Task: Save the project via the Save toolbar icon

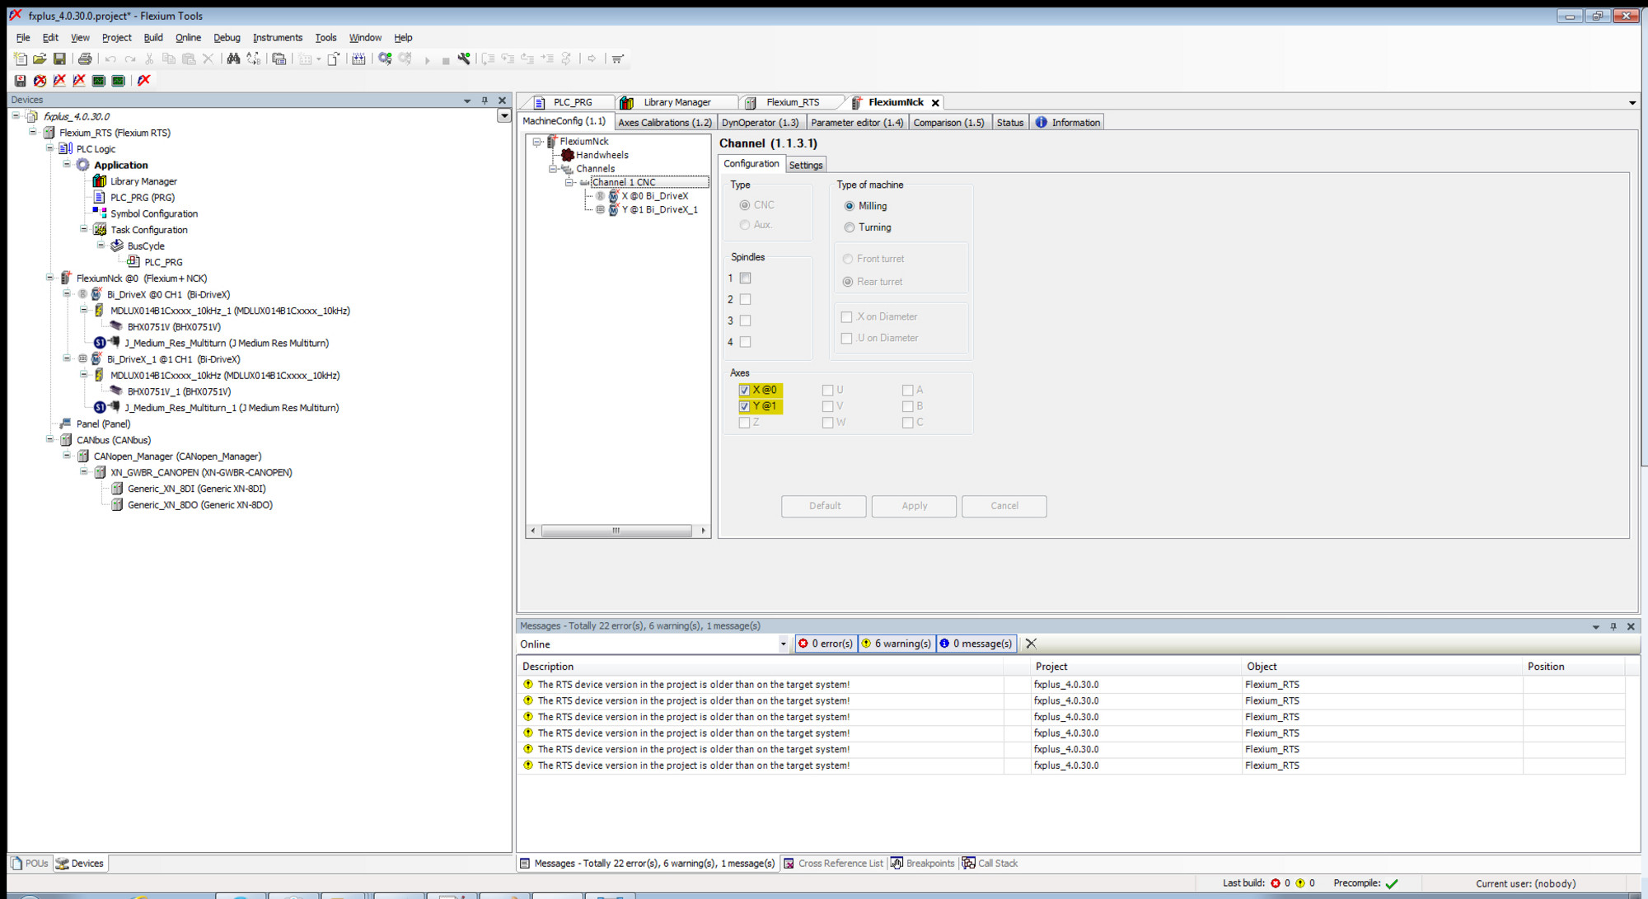Action: (59, 59)
